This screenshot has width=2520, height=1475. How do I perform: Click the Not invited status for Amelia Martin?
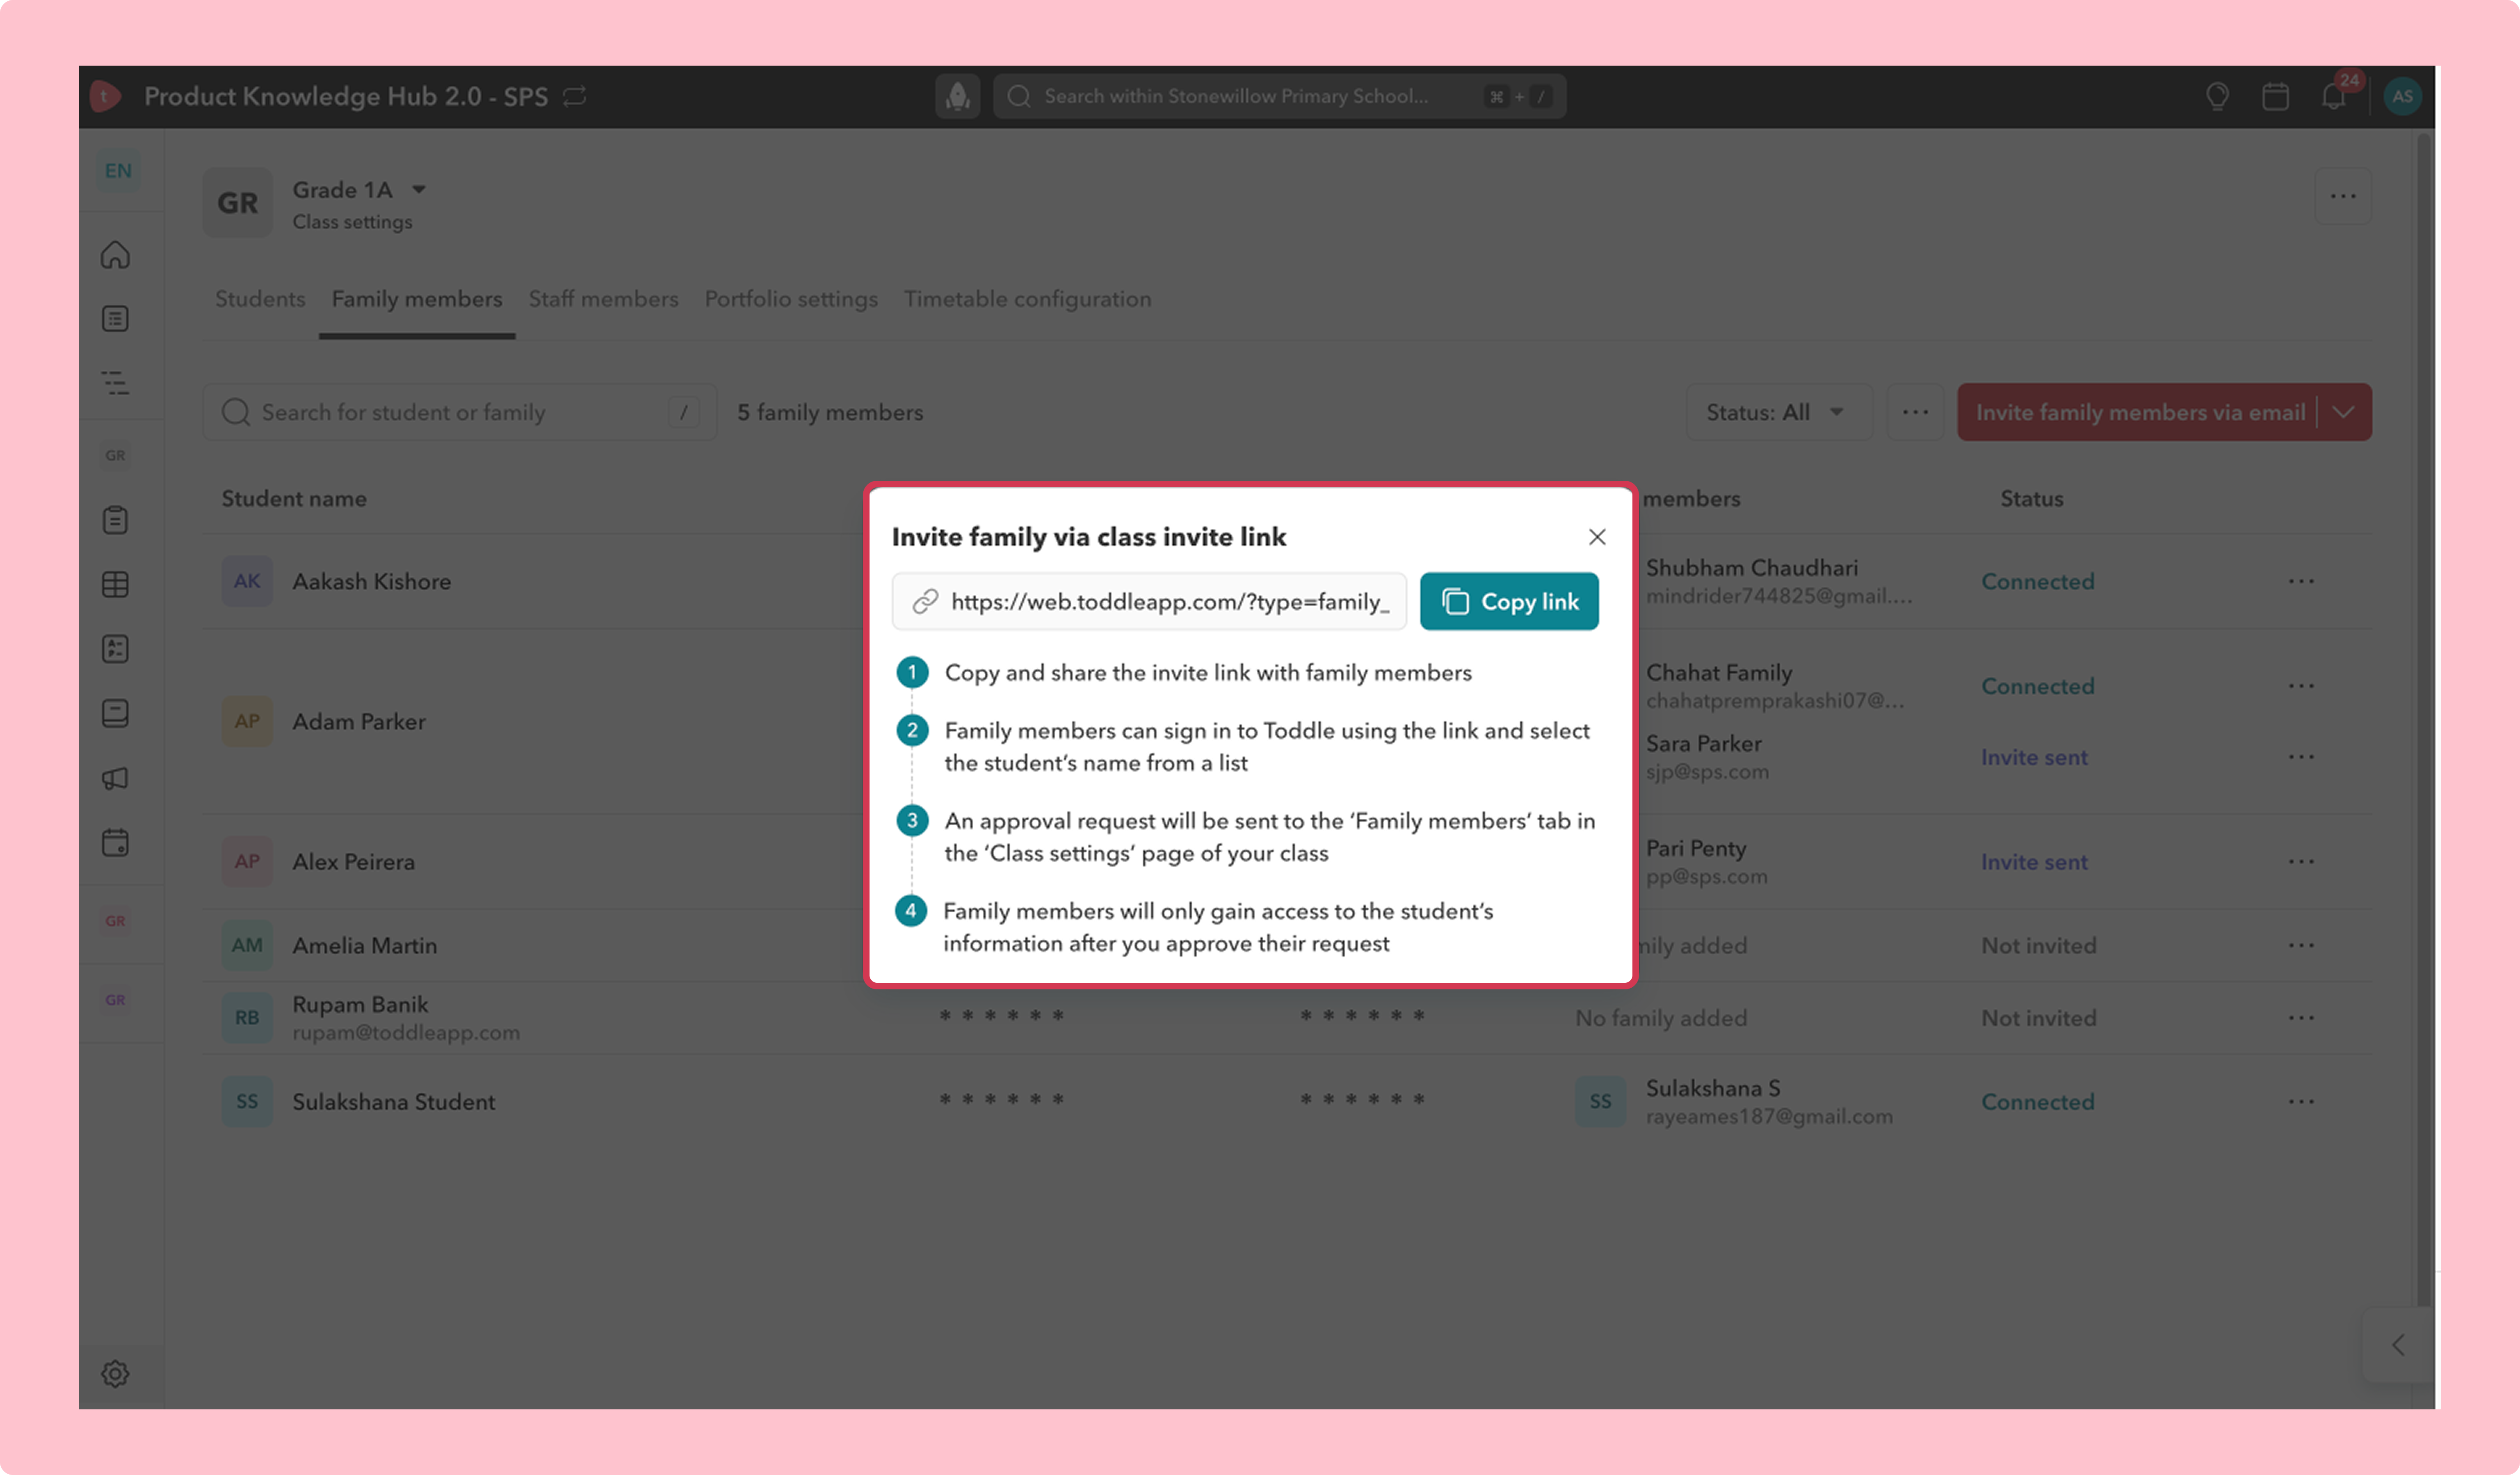2038,945
